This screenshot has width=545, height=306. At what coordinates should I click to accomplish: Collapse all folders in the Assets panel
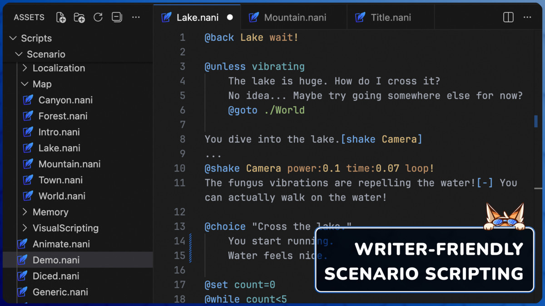117,17
